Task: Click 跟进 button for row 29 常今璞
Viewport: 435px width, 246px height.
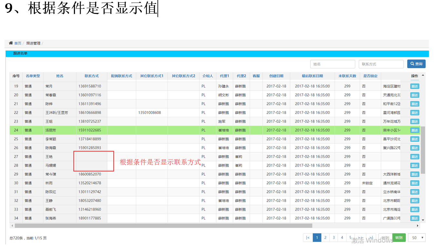Action: pos(415,174)
